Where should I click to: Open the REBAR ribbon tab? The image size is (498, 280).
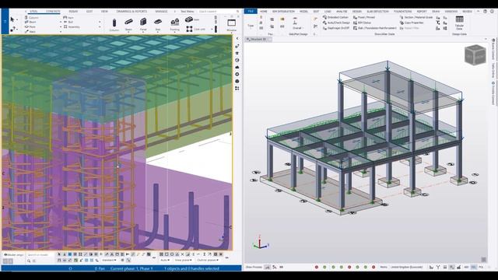coord(73,12)
